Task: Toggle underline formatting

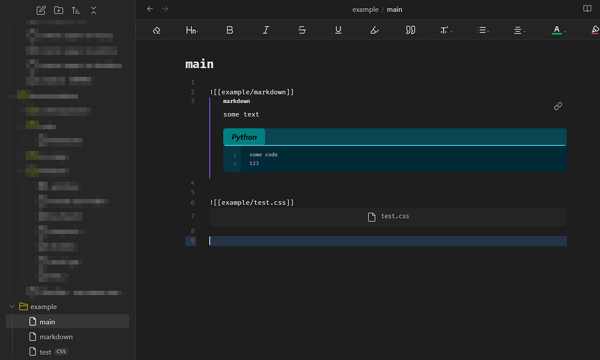Action: pos(338,29)
